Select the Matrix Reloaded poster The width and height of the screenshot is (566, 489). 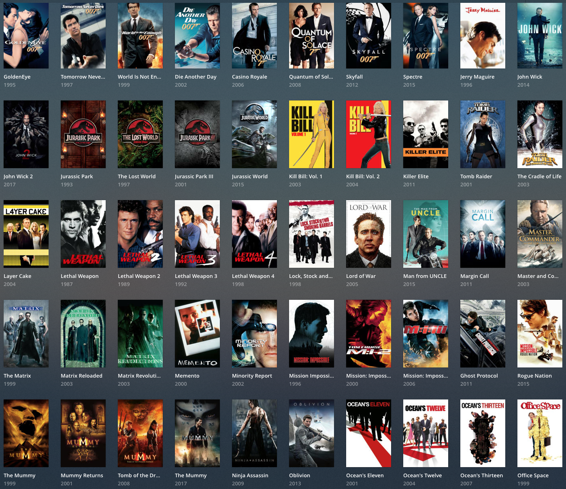[x=83, y=333]
